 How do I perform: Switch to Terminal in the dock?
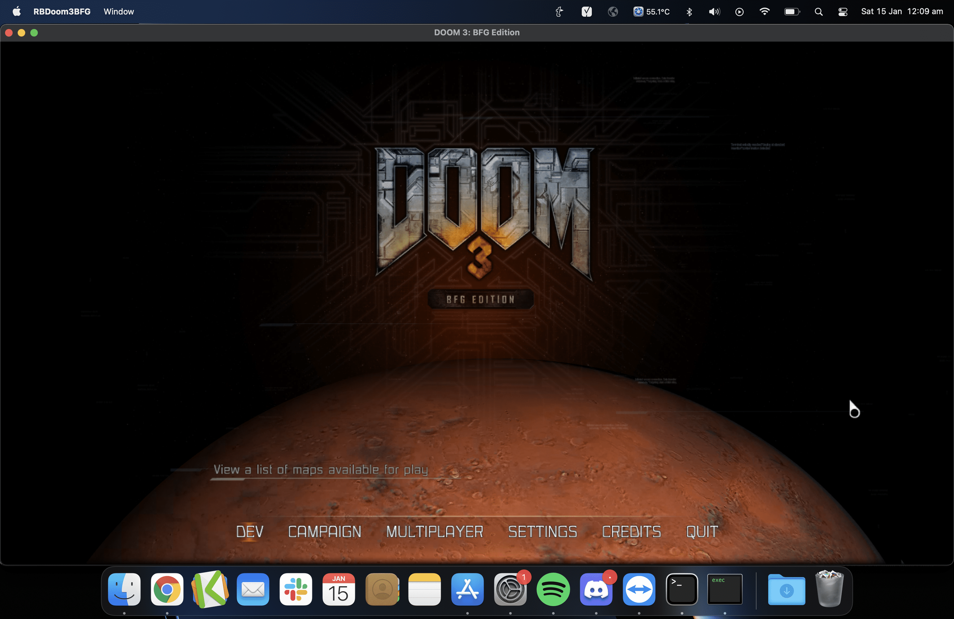[682, 589]
